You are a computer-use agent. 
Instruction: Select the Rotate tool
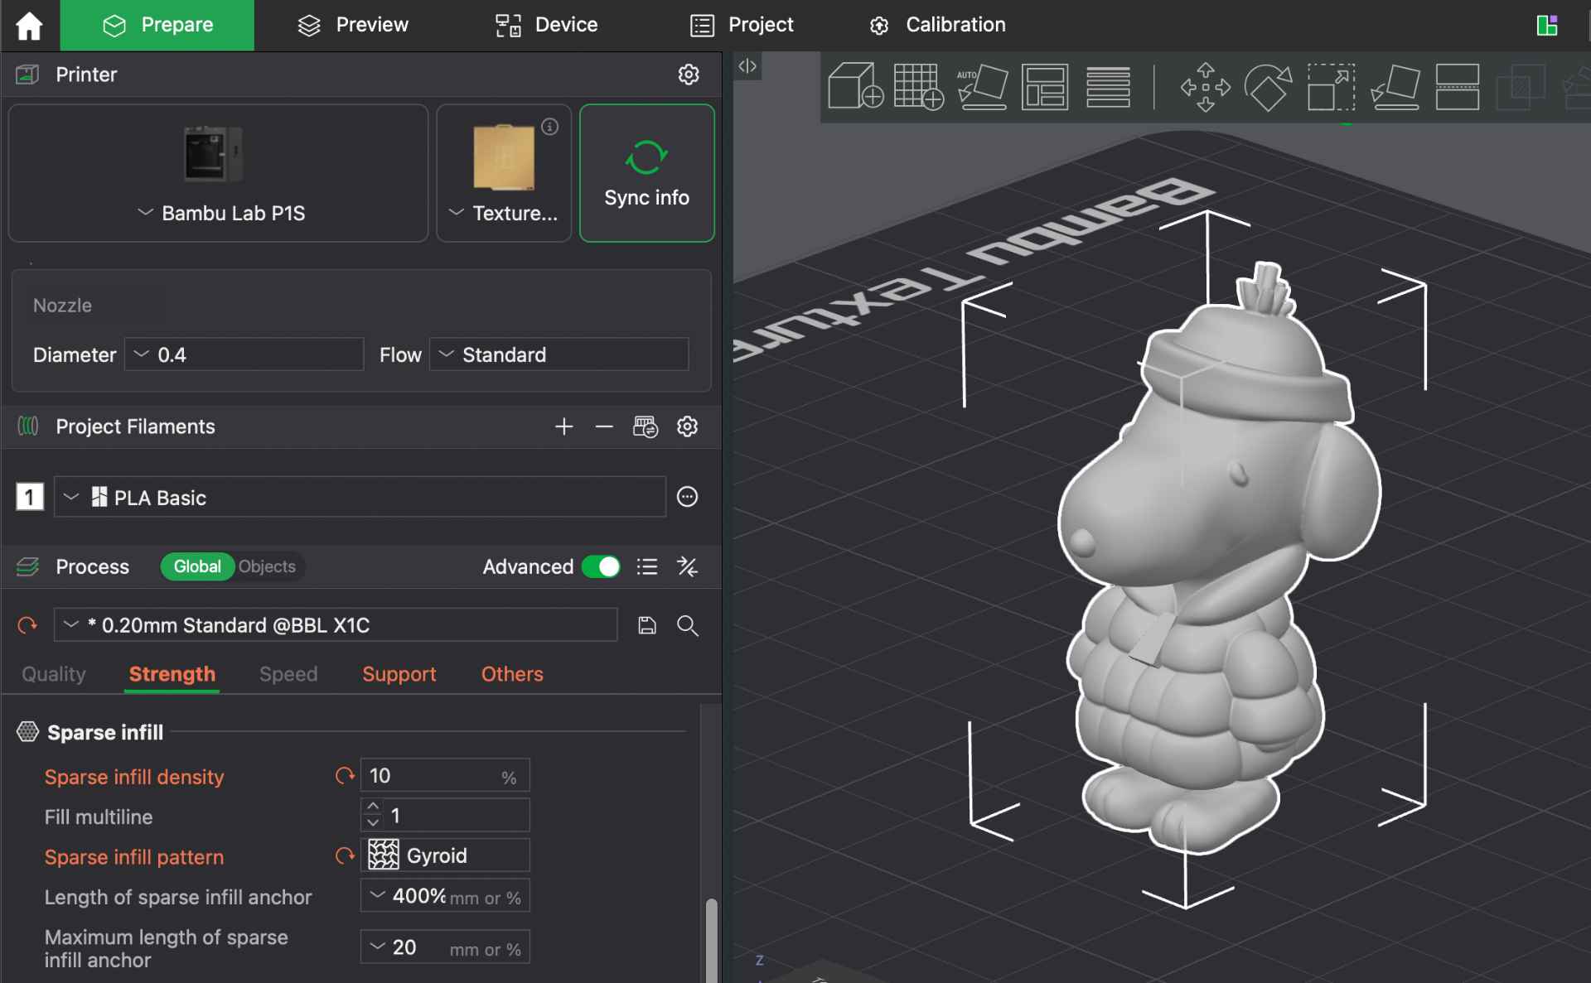point(1268,86)
